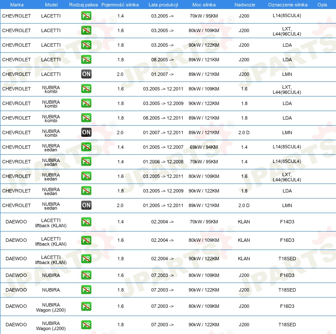
Task: Click petrol icon for Daewoo Nubira 1.6 J200
Action: tap(86, 275)
